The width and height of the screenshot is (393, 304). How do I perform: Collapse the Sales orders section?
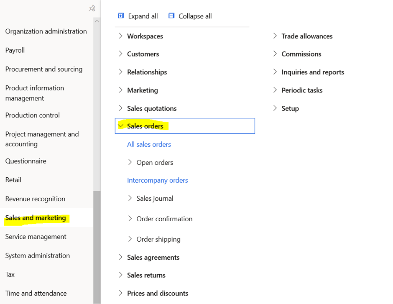tap(121, 126)
